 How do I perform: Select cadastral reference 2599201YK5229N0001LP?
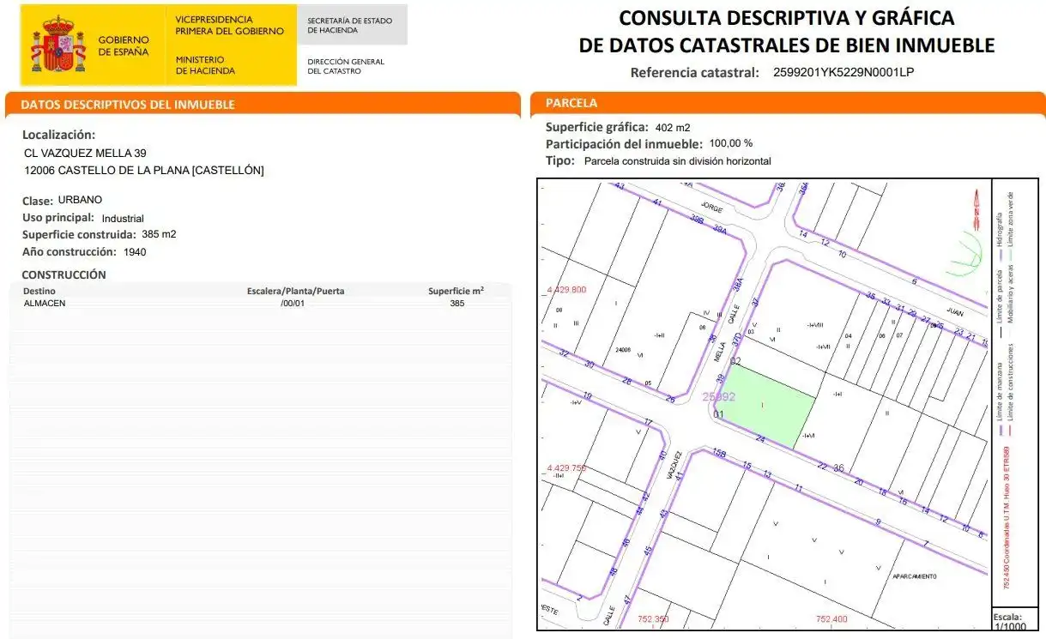click(843, 72)
